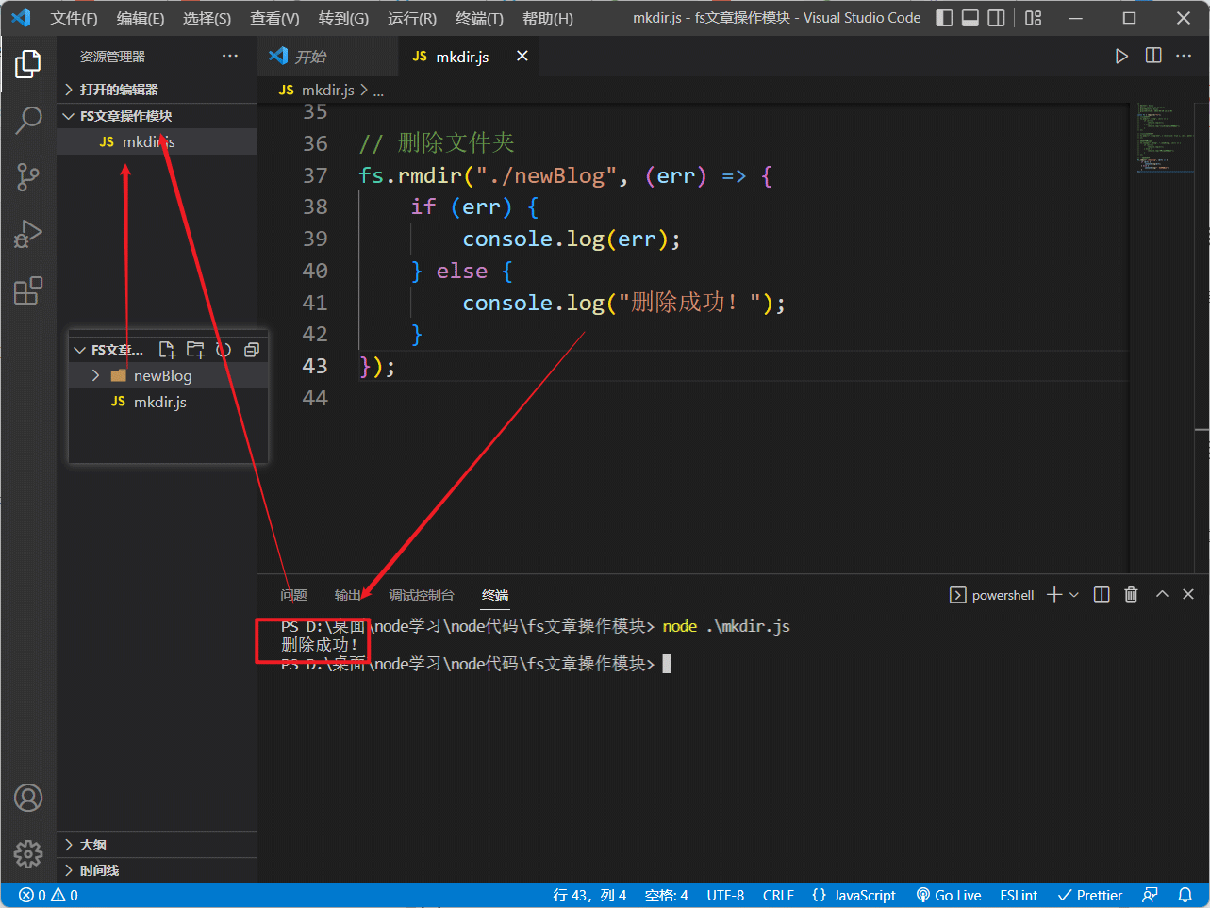Open the 帮助(H) menu
This screenshot has width=1210, height=908.
(547, 18)
